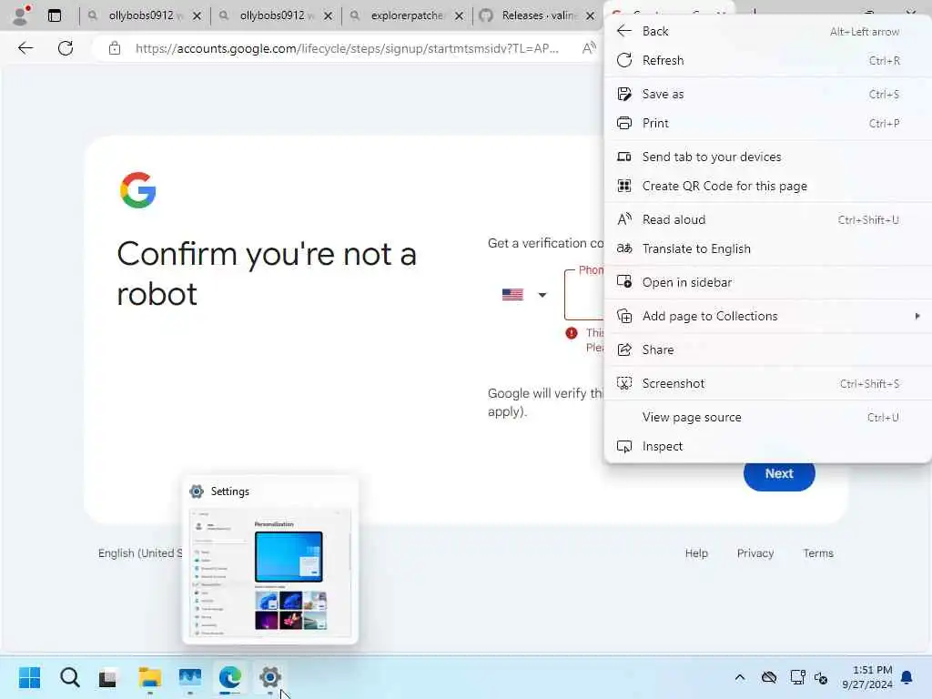Click the site lock icon in address bar
932x699 pixels.
pos(115,48)
